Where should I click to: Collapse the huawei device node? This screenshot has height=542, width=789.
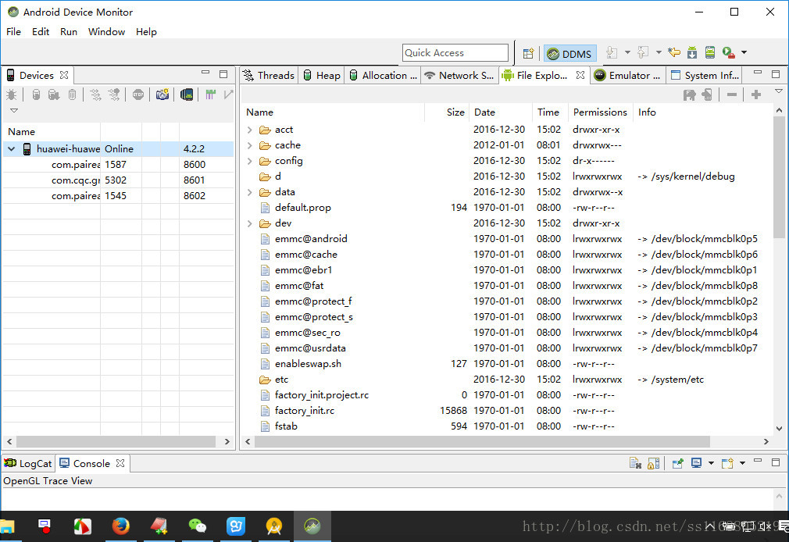(x=12, y=149)
